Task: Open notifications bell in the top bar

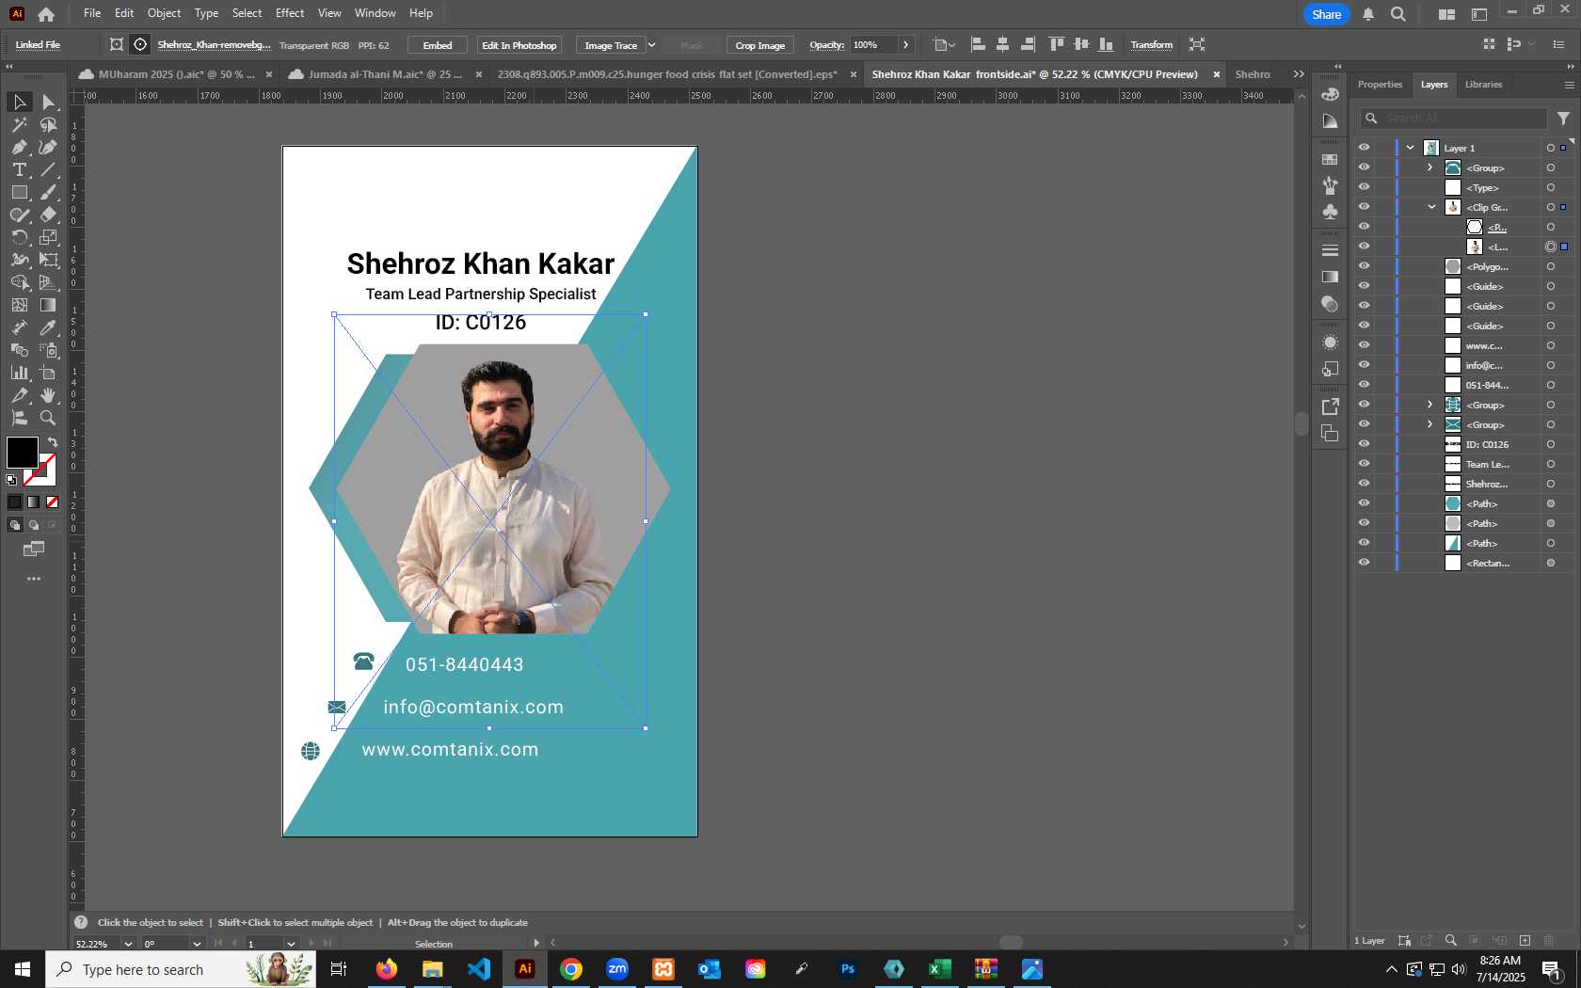Action: coord(1368,14)
